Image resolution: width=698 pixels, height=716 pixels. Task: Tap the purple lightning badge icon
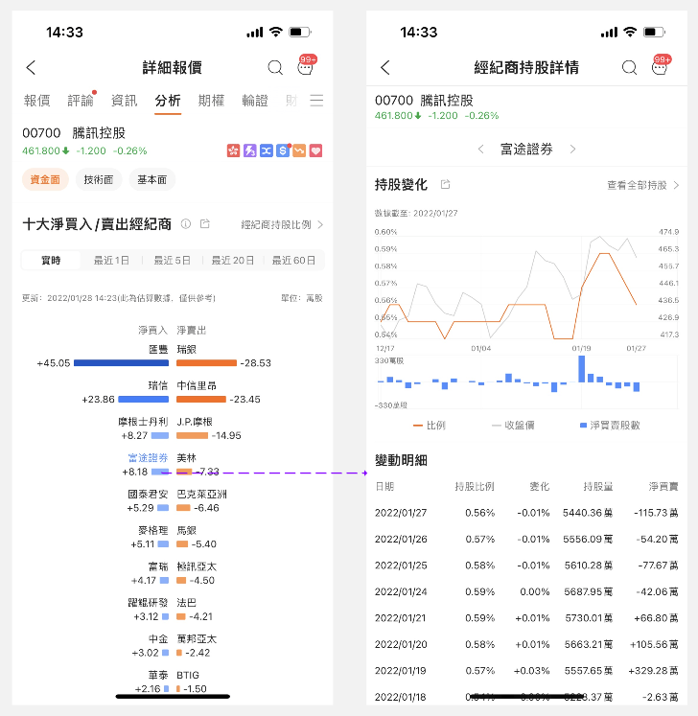[250, 150]
